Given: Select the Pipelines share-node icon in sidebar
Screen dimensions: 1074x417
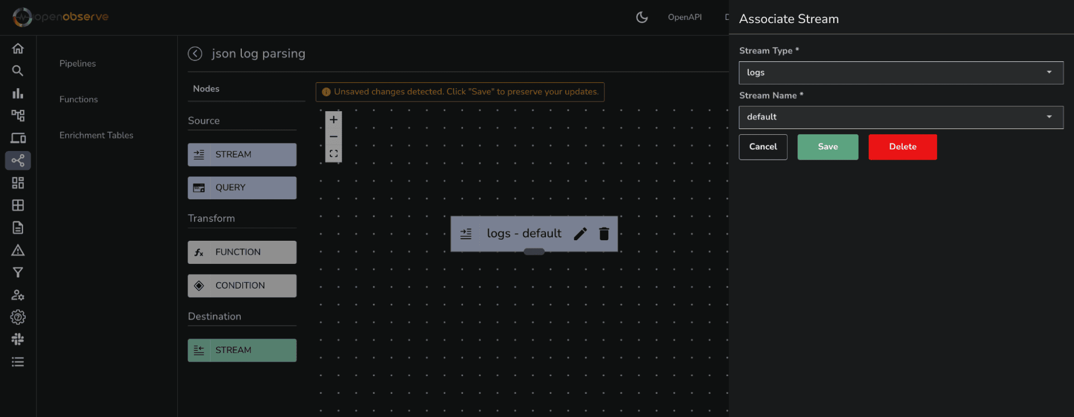Looking at the screenshot, I should point(18,161).
